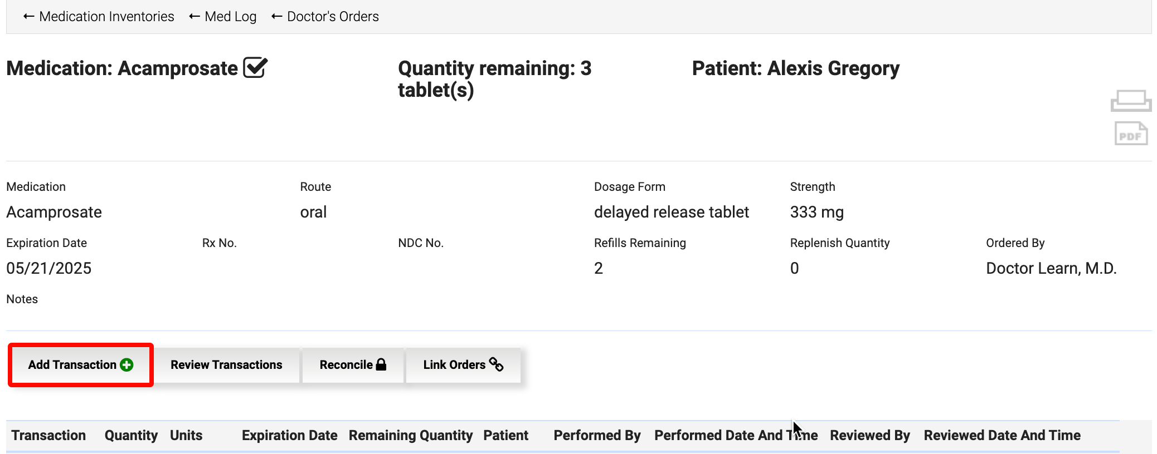Click the Units column header
The height and width of the screenshot is (454, 1157).
point(186,435)
